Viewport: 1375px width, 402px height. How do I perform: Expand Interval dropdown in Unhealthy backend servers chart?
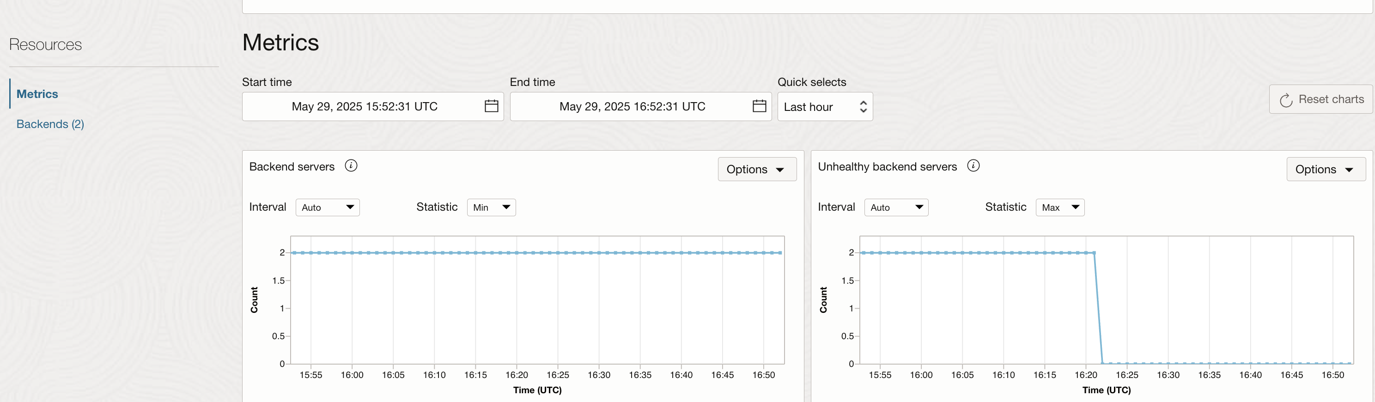[896, 207]
